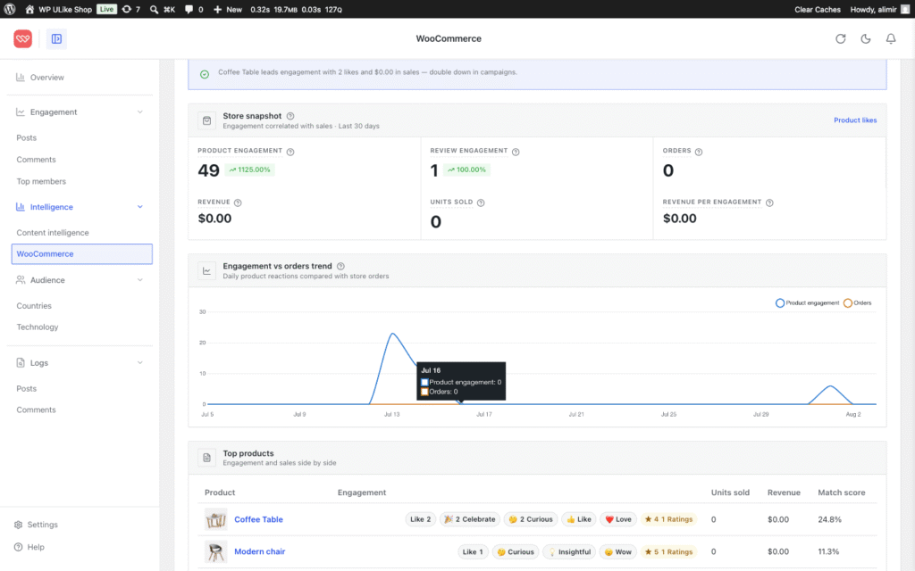915x571 pixels.
Task: Open the Coffee Table product link
Action: (x=258, y=520)
